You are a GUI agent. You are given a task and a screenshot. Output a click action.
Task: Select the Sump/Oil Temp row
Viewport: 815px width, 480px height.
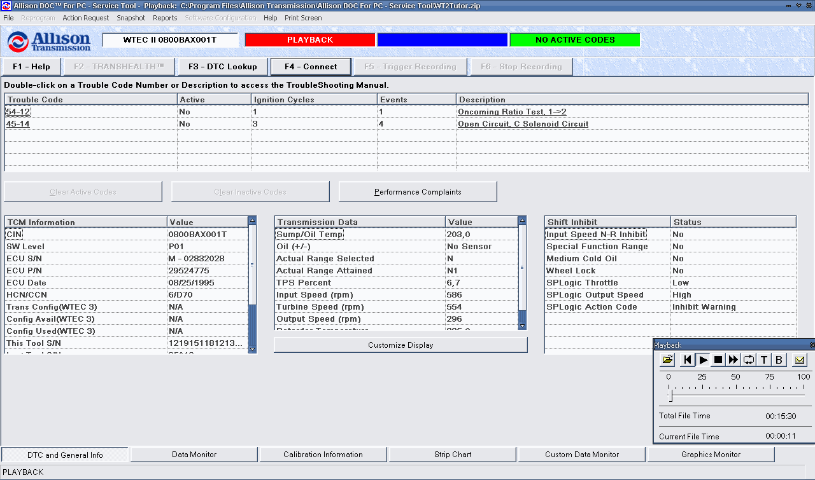pyautogui.click(x=396, y=235)
